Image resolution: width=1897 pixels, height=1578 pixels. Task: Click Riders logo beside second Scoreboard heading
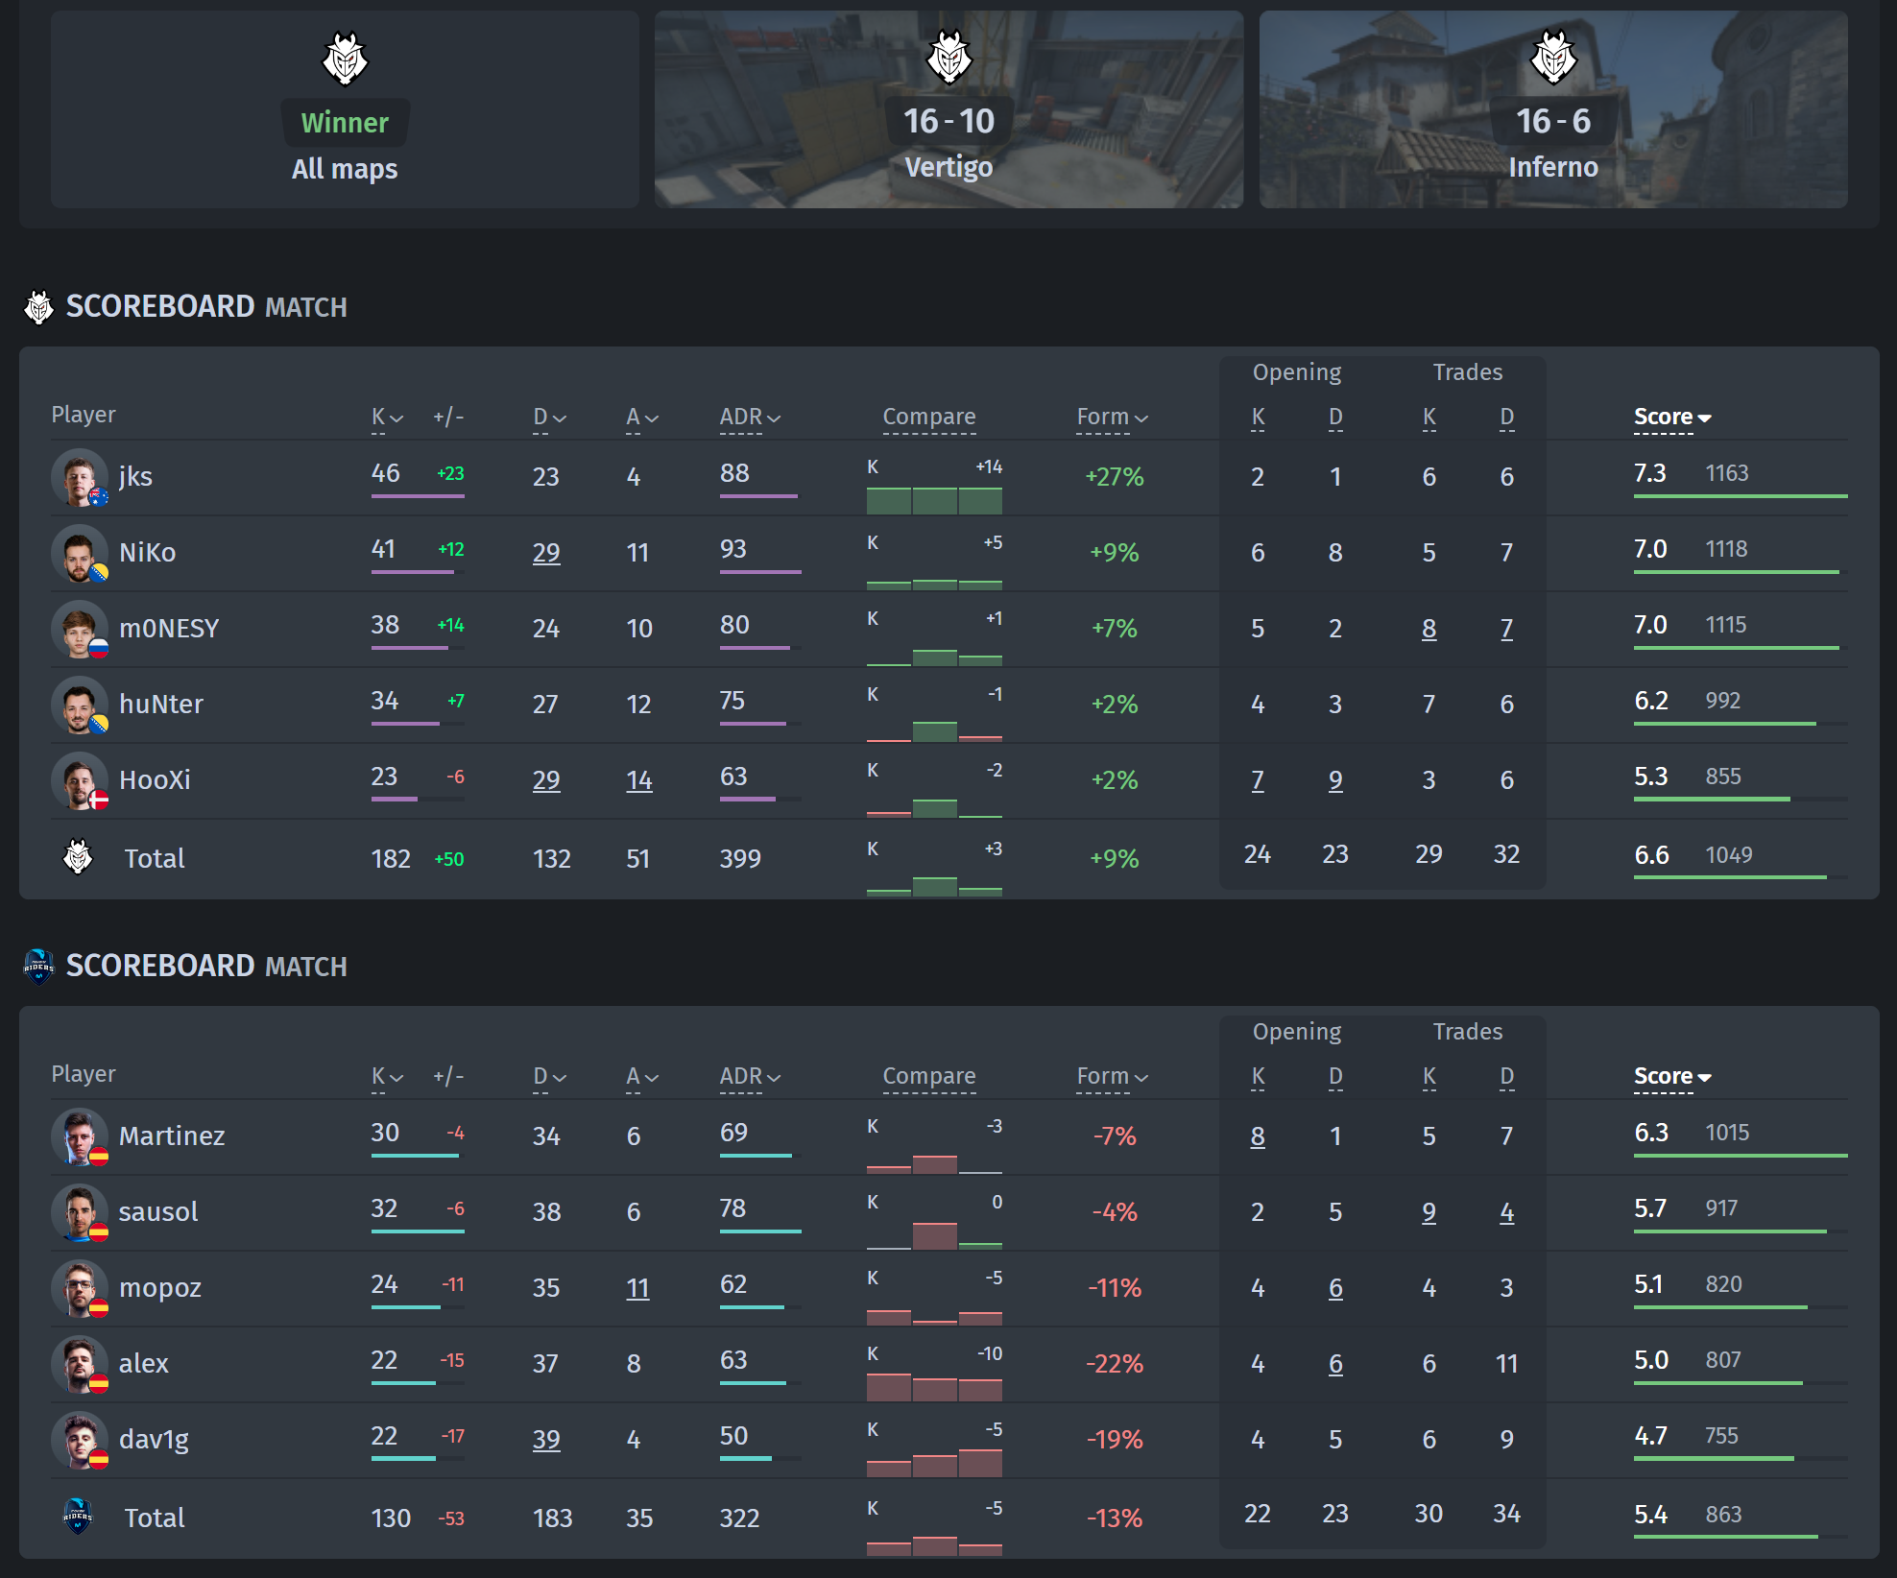[x=38, y=967]
